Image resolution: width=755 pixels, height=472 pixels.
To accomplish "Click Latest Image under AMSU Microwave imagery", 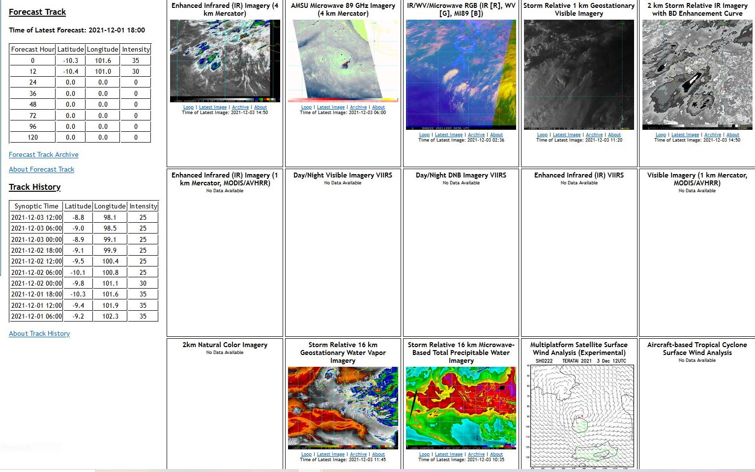I will [330, 107].
